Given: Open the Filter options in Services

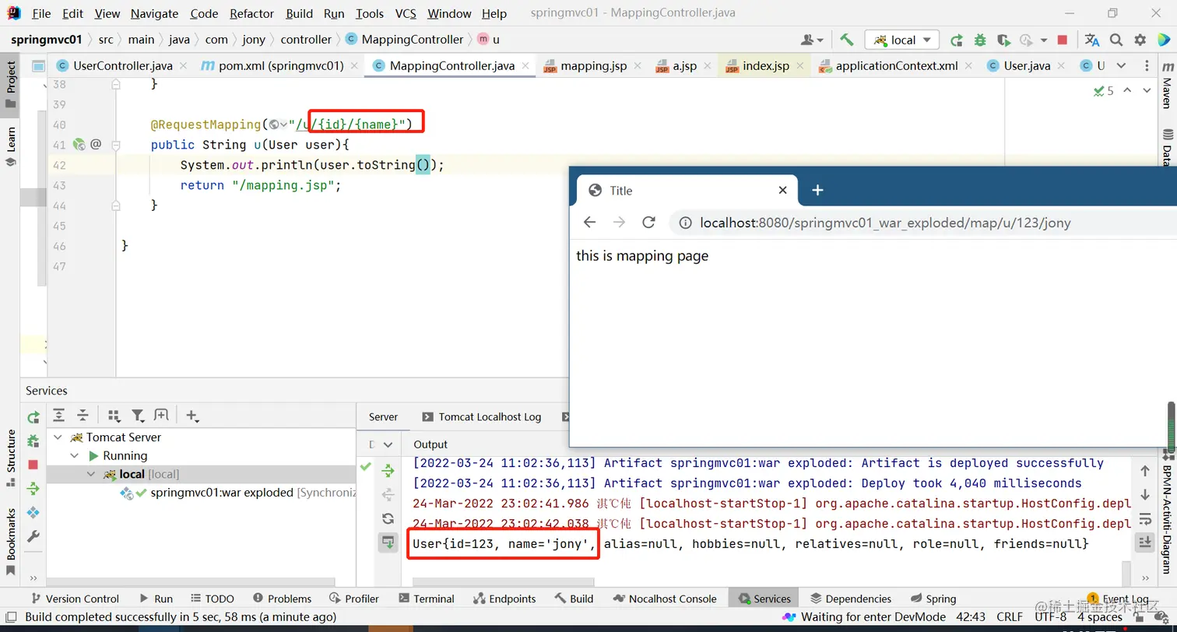Looking at the screenshot, I should [138, 416].
